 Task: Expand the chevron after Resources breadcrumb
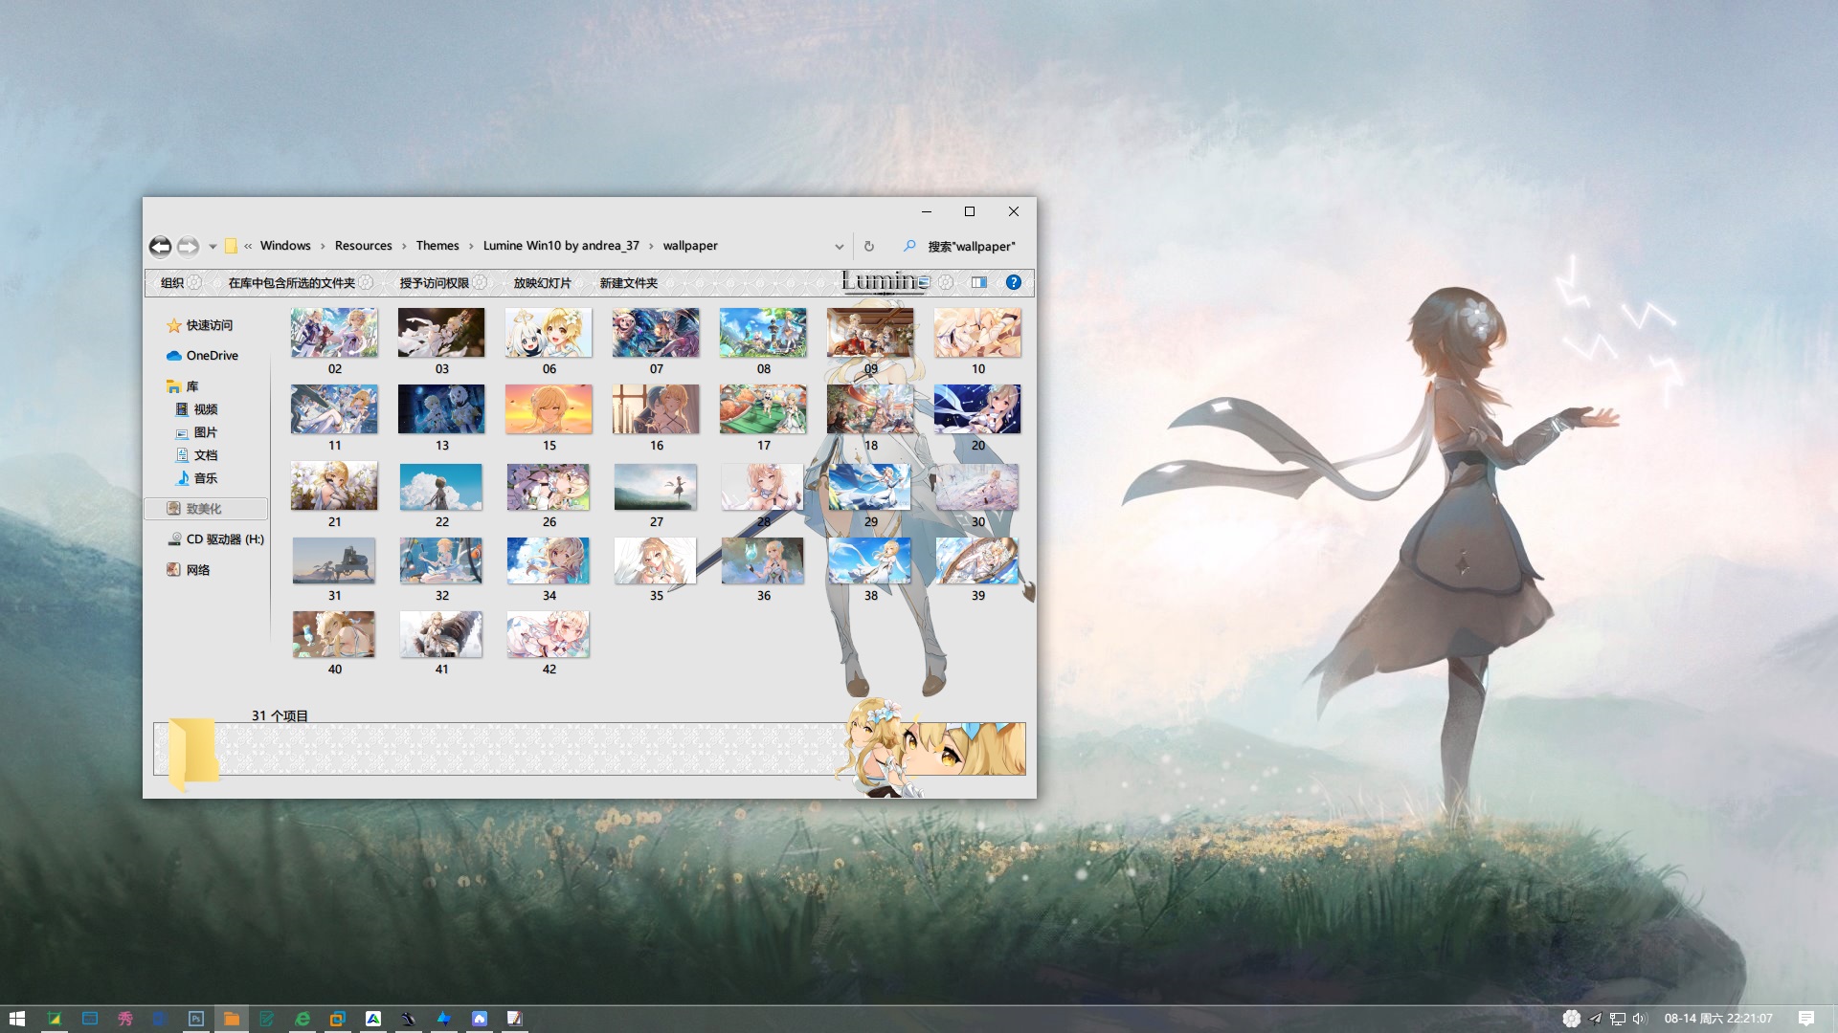(x=404, y=247)
